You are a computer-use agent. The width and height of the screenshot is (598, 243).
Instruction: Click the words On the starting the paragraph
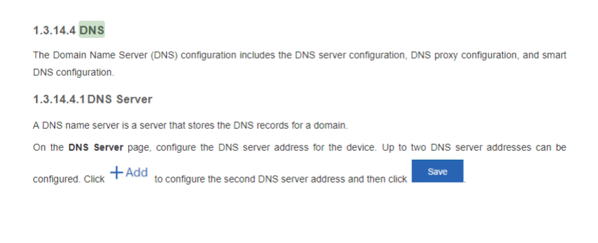tap(48, 147)
